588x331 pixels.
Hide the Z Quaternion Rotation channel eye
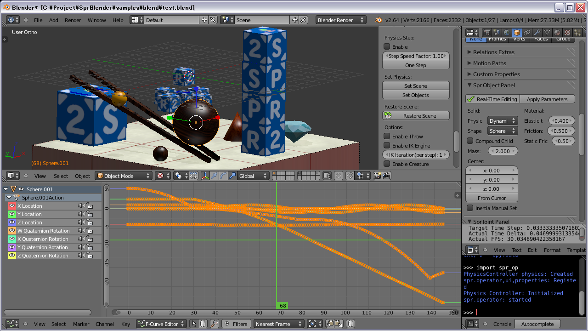(12, 256)
